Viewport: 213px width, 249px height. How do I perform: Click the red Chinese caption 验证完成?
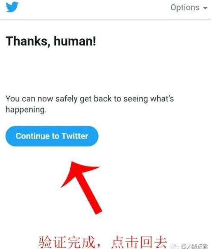pos(66,242)
